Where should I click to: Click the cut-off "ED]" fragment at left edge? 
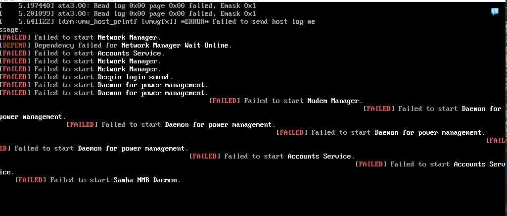[x=5, y=148]
